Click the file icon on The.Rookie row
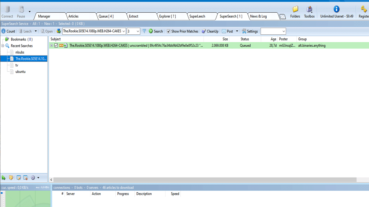Image resolution: width=369 pixels, height=207 pixels. point(66,46)
